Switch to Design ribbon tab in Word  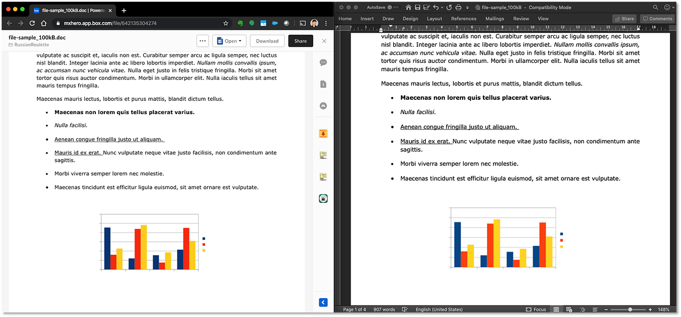point(410,19)
